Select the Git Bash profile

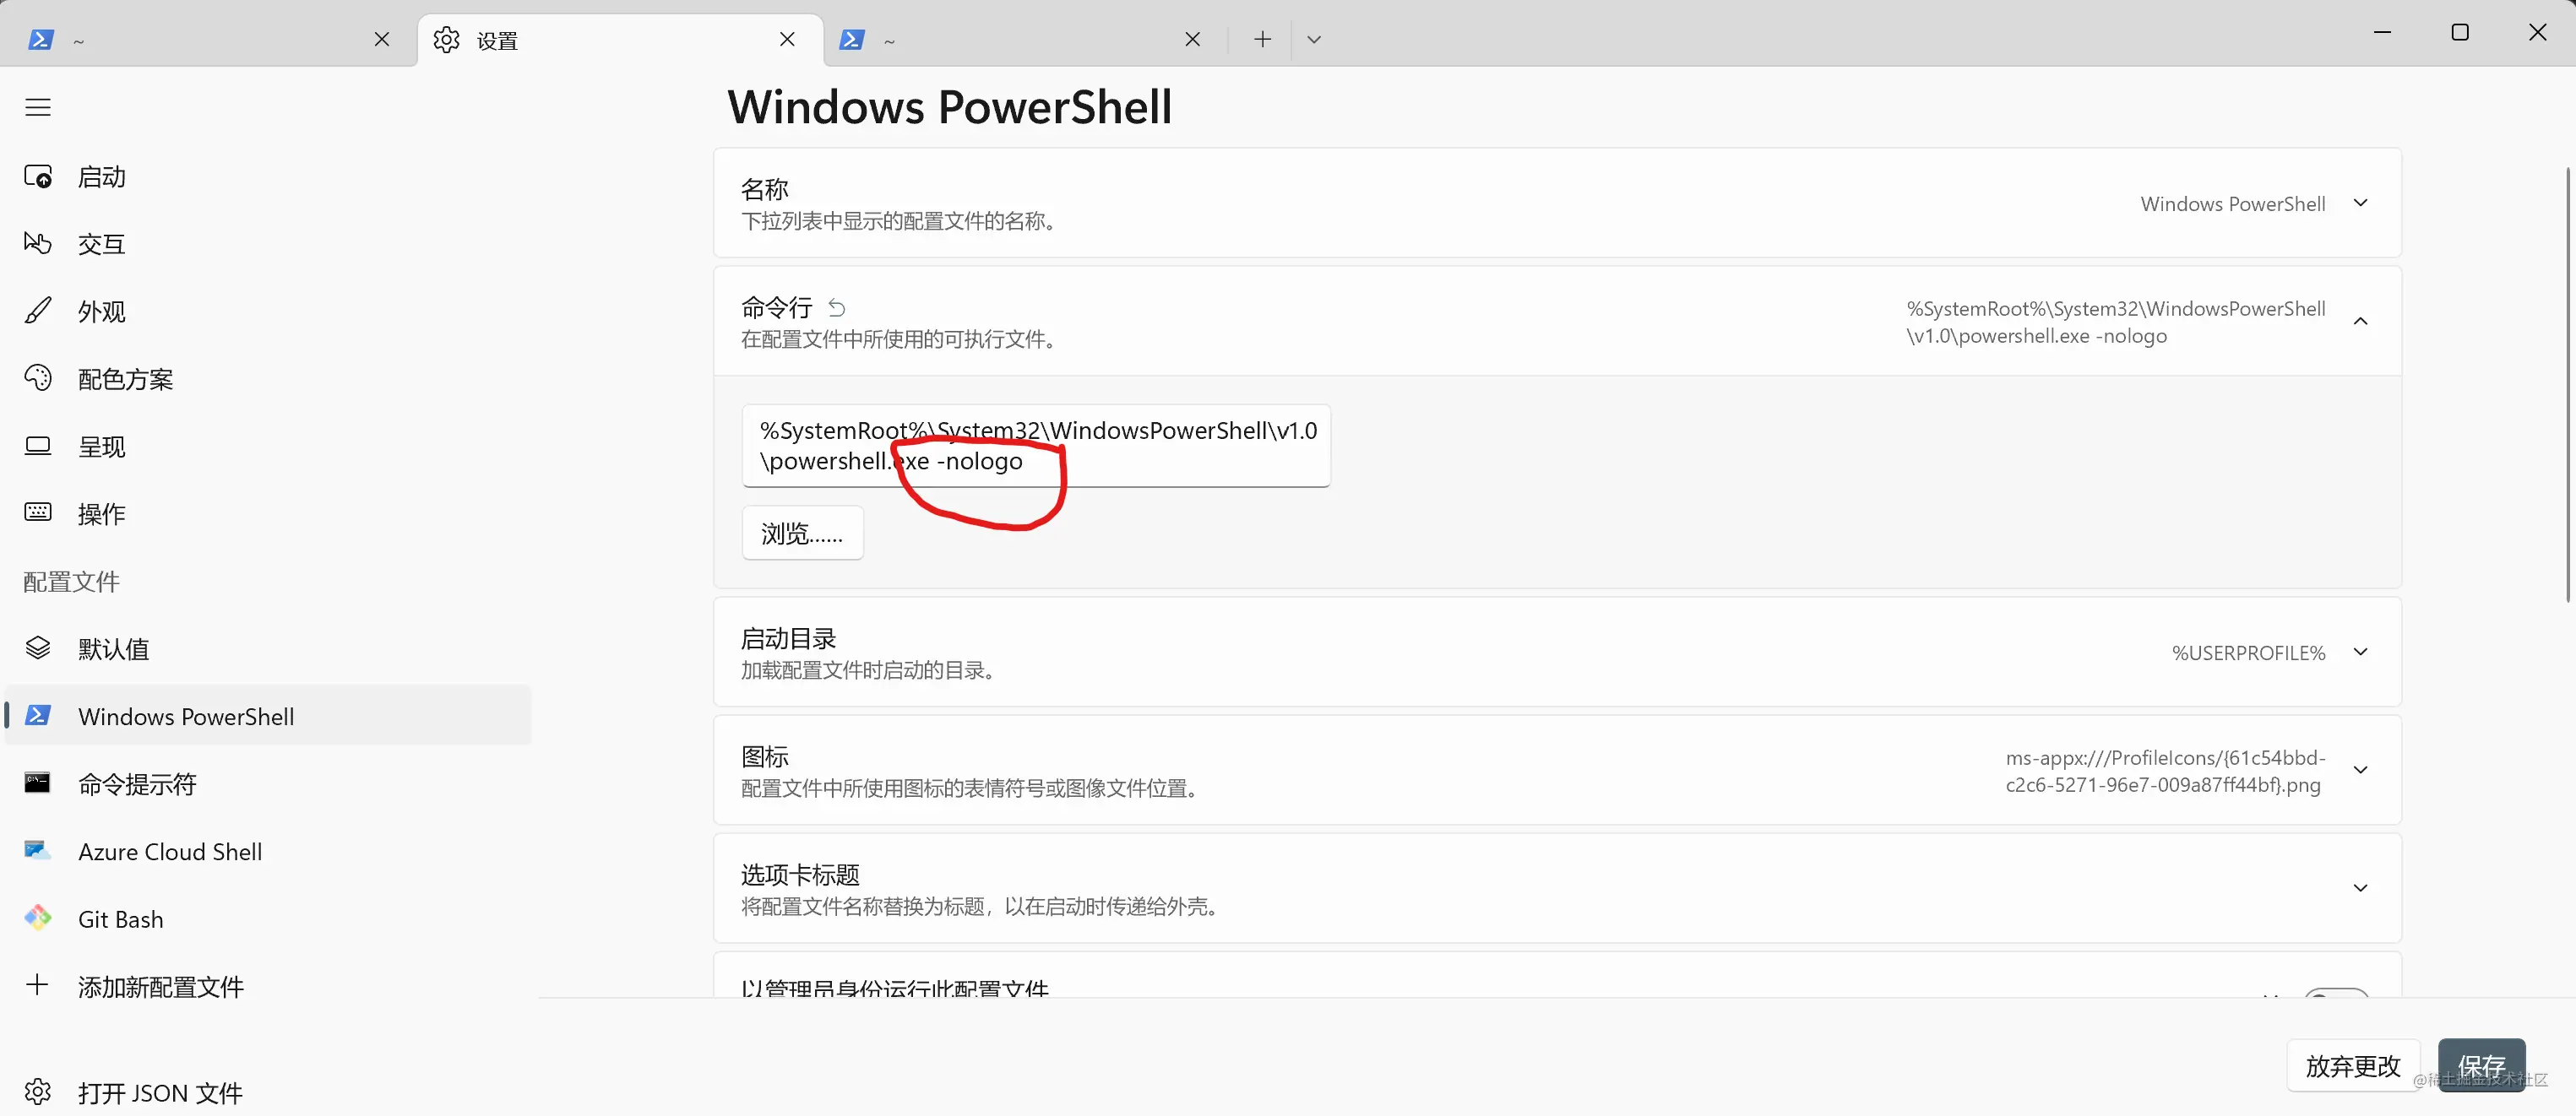[268, 918]
